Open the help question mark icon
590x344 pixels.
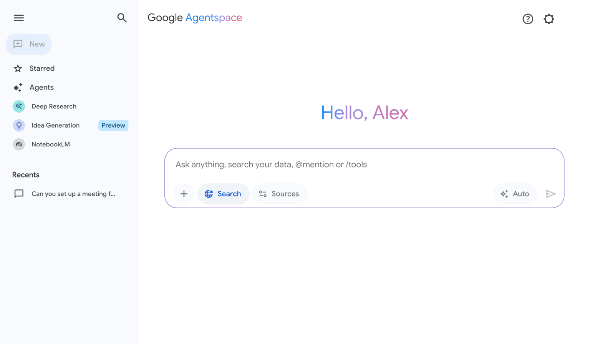pos(528,19)
